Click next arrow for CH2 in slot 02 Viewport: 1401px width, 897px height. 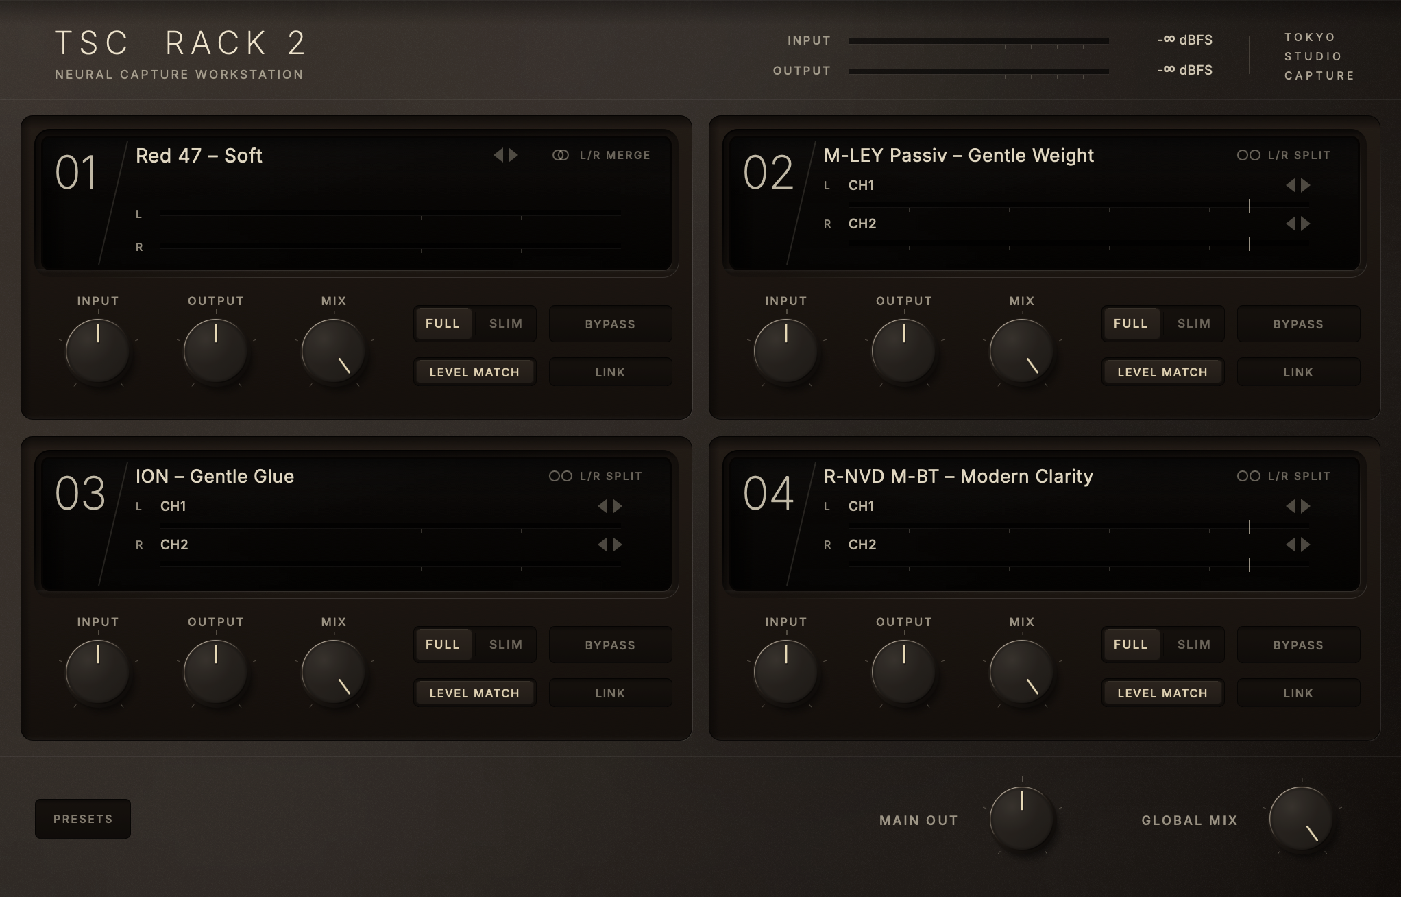pyautogui.click(x=1306, y=224)
